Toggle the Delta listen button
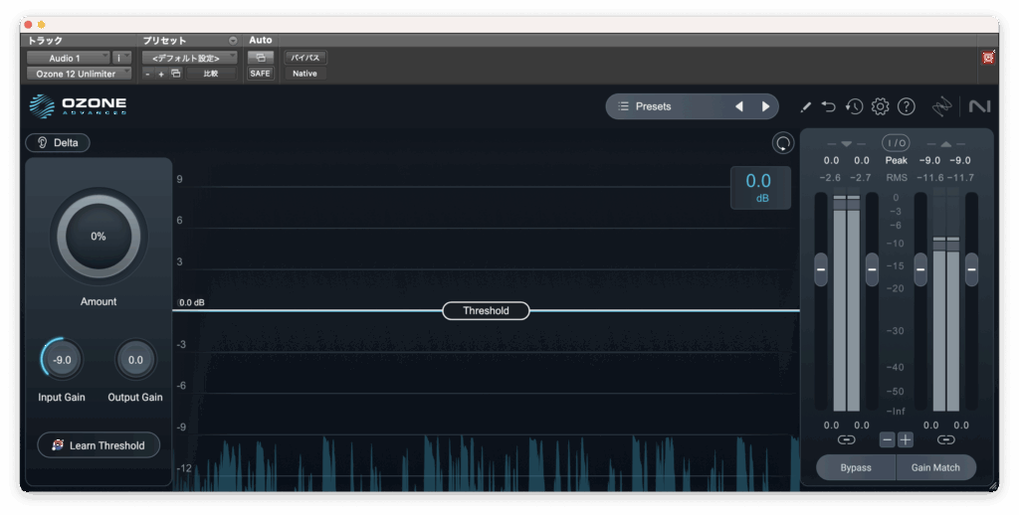The height and width of the screenshot is (515, 1019). click(x=58, y=143)
